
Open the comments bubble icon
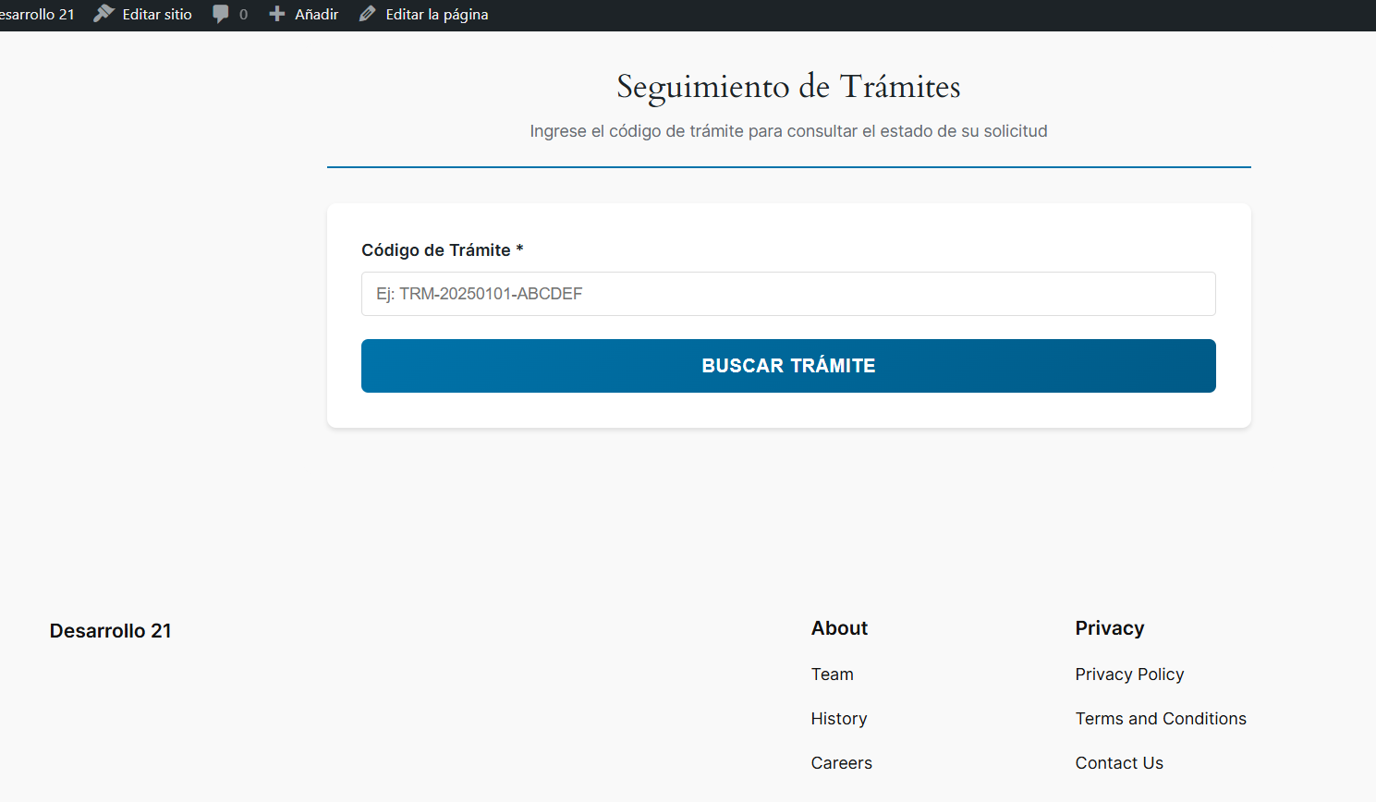point(220,14)
